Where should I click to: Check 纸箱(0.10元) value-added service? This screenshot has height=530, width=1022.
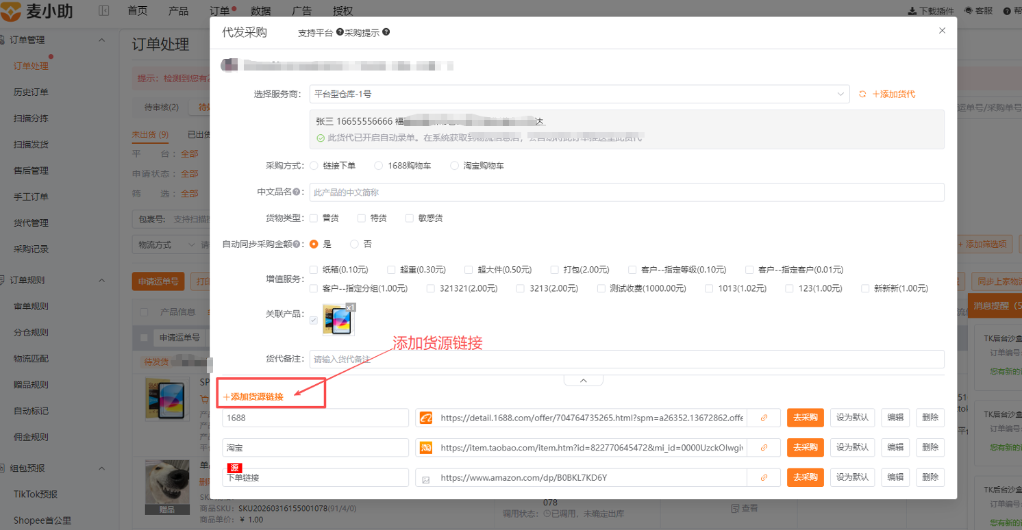click(314, 270)
